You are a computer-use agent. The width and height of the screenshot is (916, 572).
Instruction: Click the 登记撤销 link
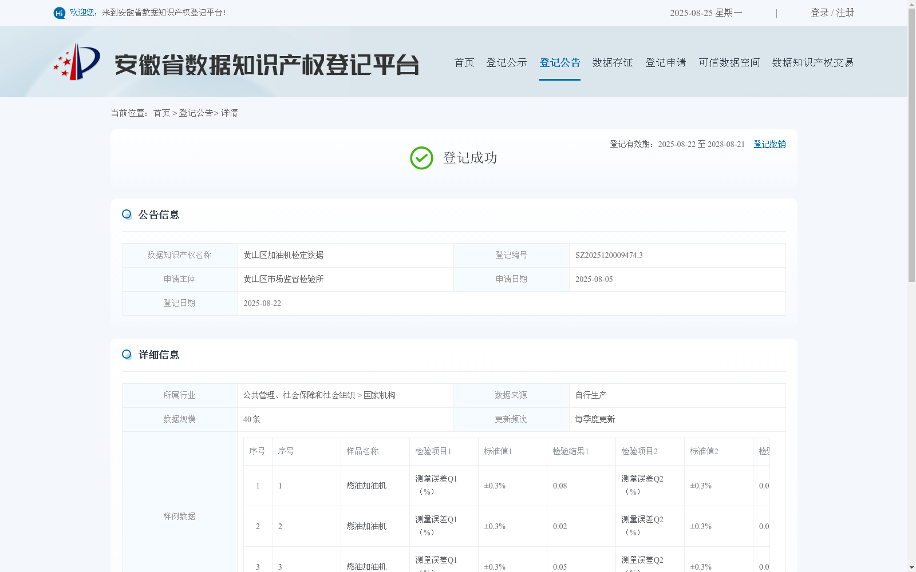(x=769, y=144)
